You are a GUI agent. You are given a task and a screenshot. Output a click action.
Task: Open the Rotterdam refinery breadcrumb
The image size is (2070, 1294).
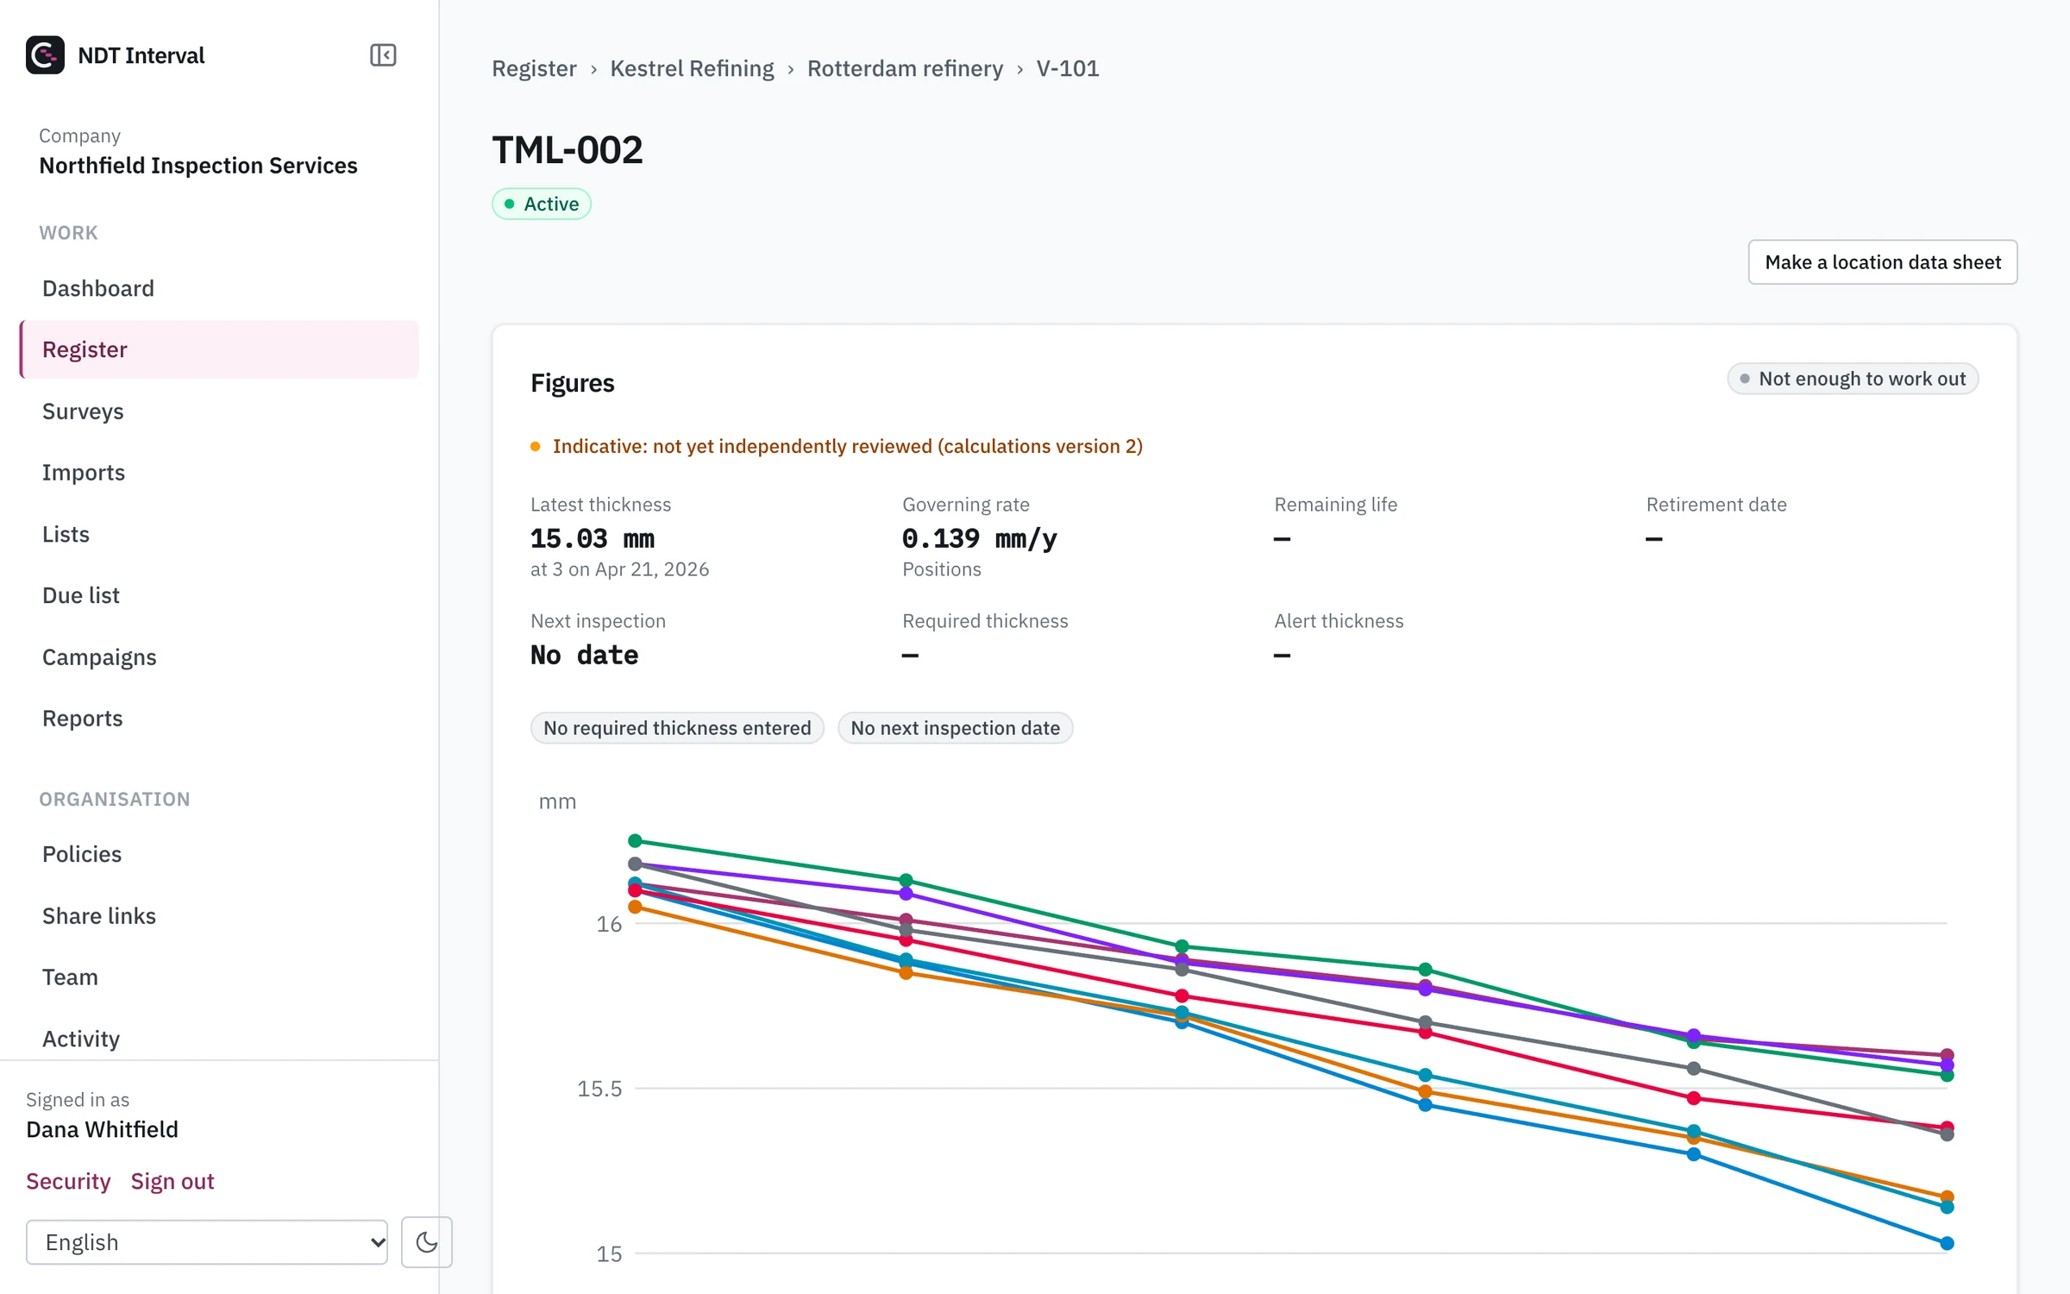pyautogui.click(x=905, y=68)
